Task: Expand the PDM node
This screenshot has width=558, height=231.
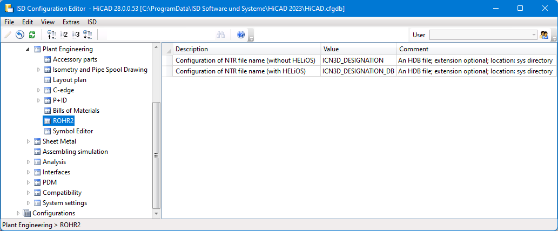Action: (28, 182)
